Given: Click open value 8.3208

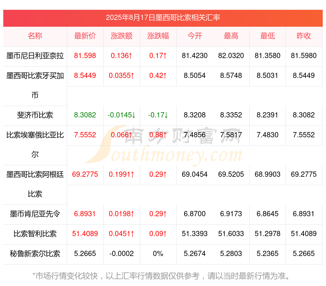Looking at the screenshot, I should (195, 115).
